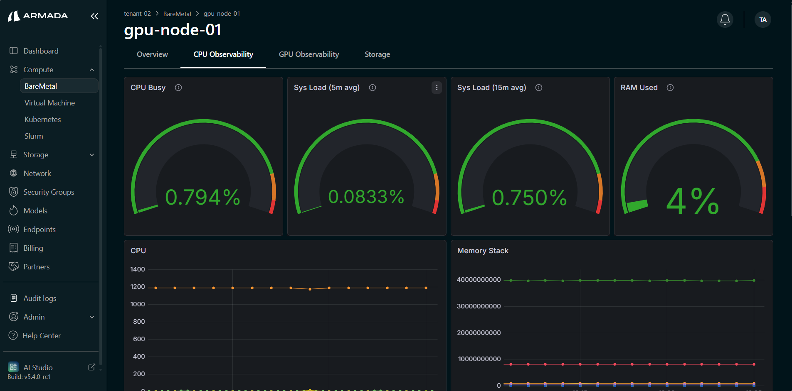The width and height of the screenshot is (792, 391).
Task: Open Virtual Machine in sidebar
Action: 49,103
